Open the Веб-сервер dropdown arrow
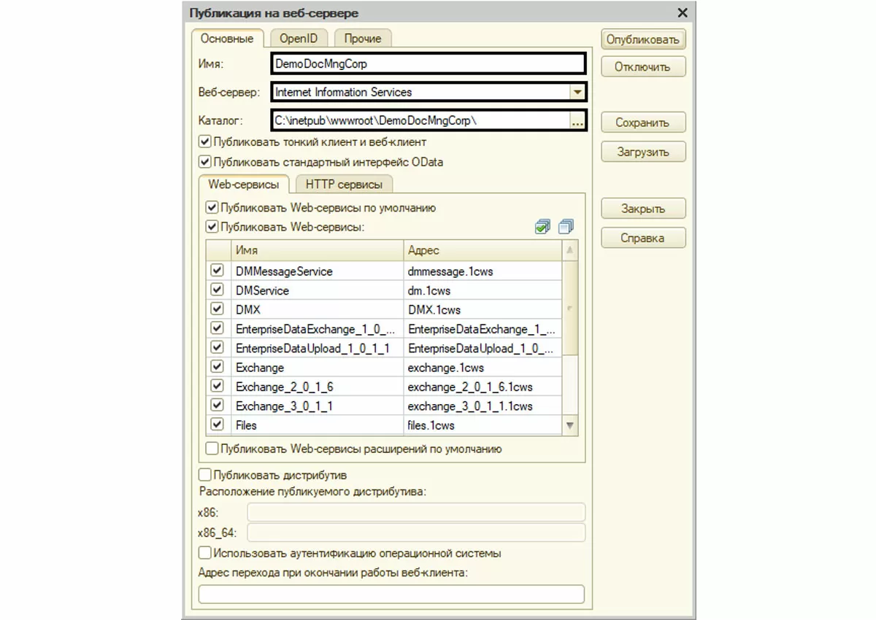The width and height of the screenshot is (876, 620). (x=577, y=92)
